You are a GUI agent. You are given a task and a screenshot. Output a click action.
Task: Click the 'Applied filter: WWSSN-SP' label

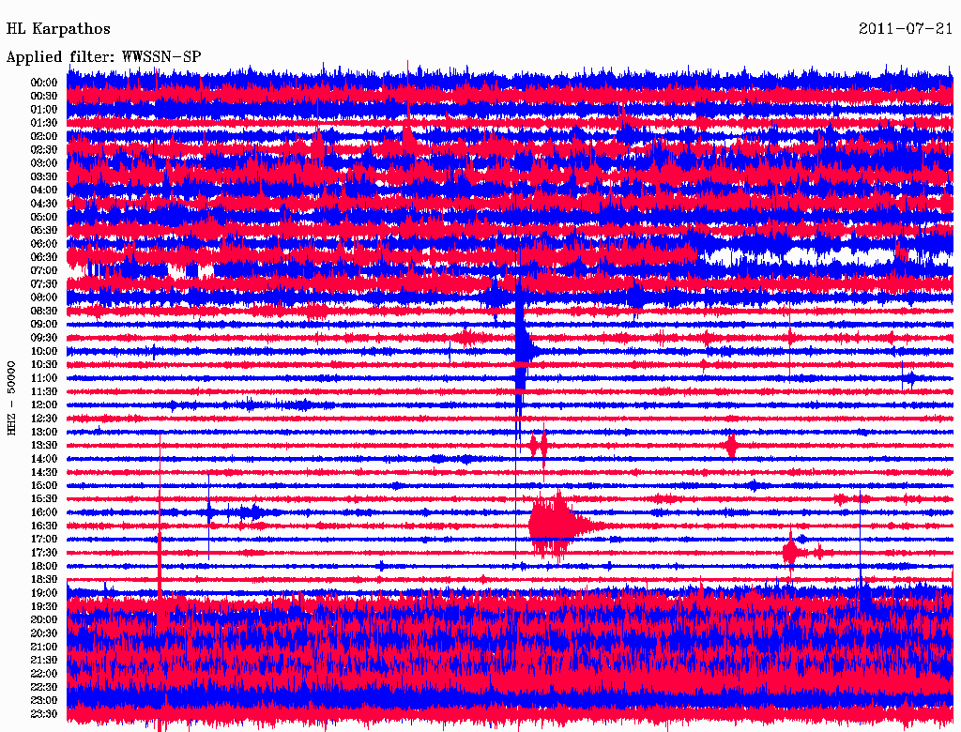tap(103, 57)
